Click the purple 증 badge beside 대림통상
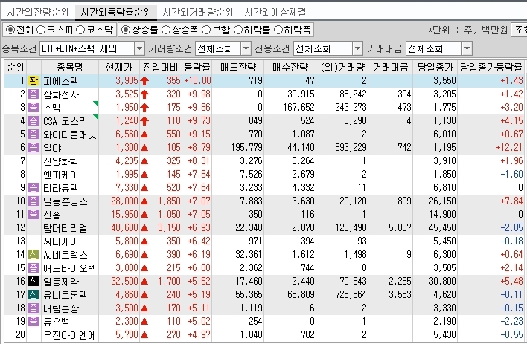527x344 pixels. [x=33, y=308]
